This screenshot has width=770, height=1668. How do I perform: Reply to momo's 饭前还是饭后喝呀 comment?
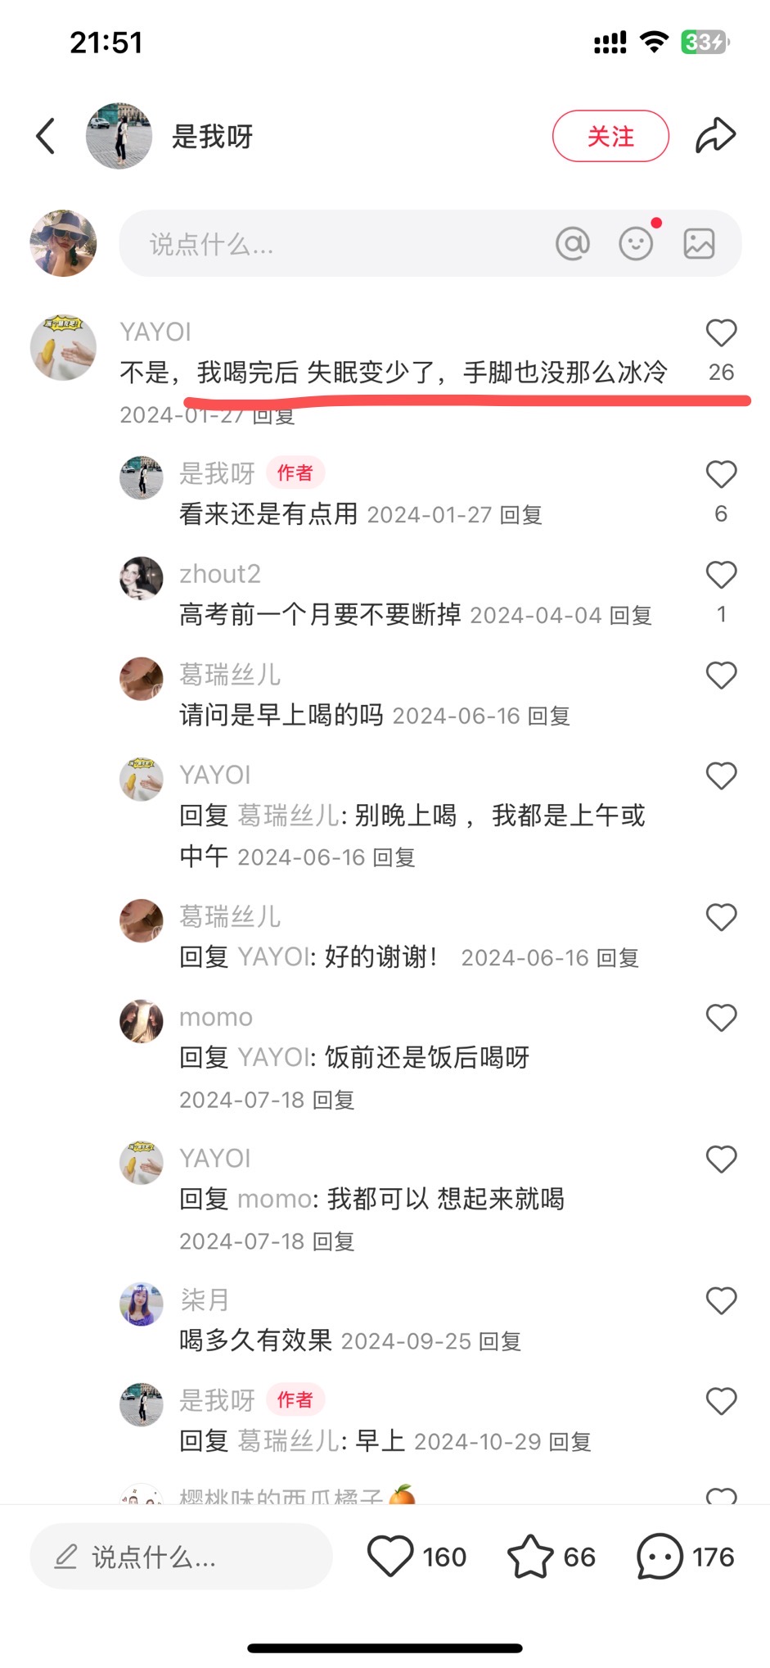[333, 1100]
